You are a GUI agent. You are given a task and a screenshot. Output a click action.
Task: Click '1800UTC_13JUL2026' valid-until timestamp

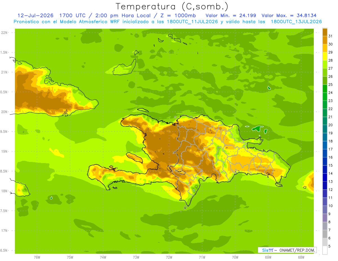click(296, 22)
